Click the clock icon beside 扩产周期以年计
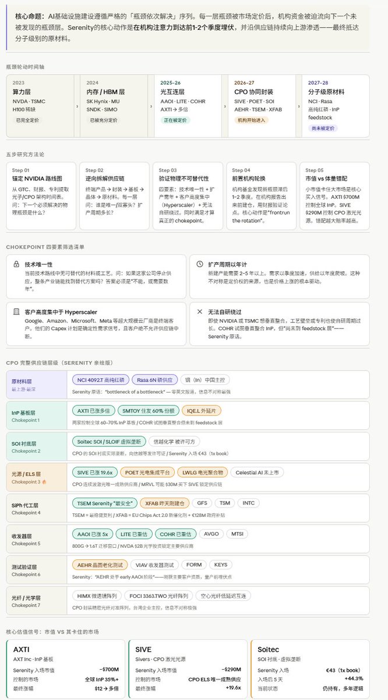The image size is (388, 700). [200, 264]
